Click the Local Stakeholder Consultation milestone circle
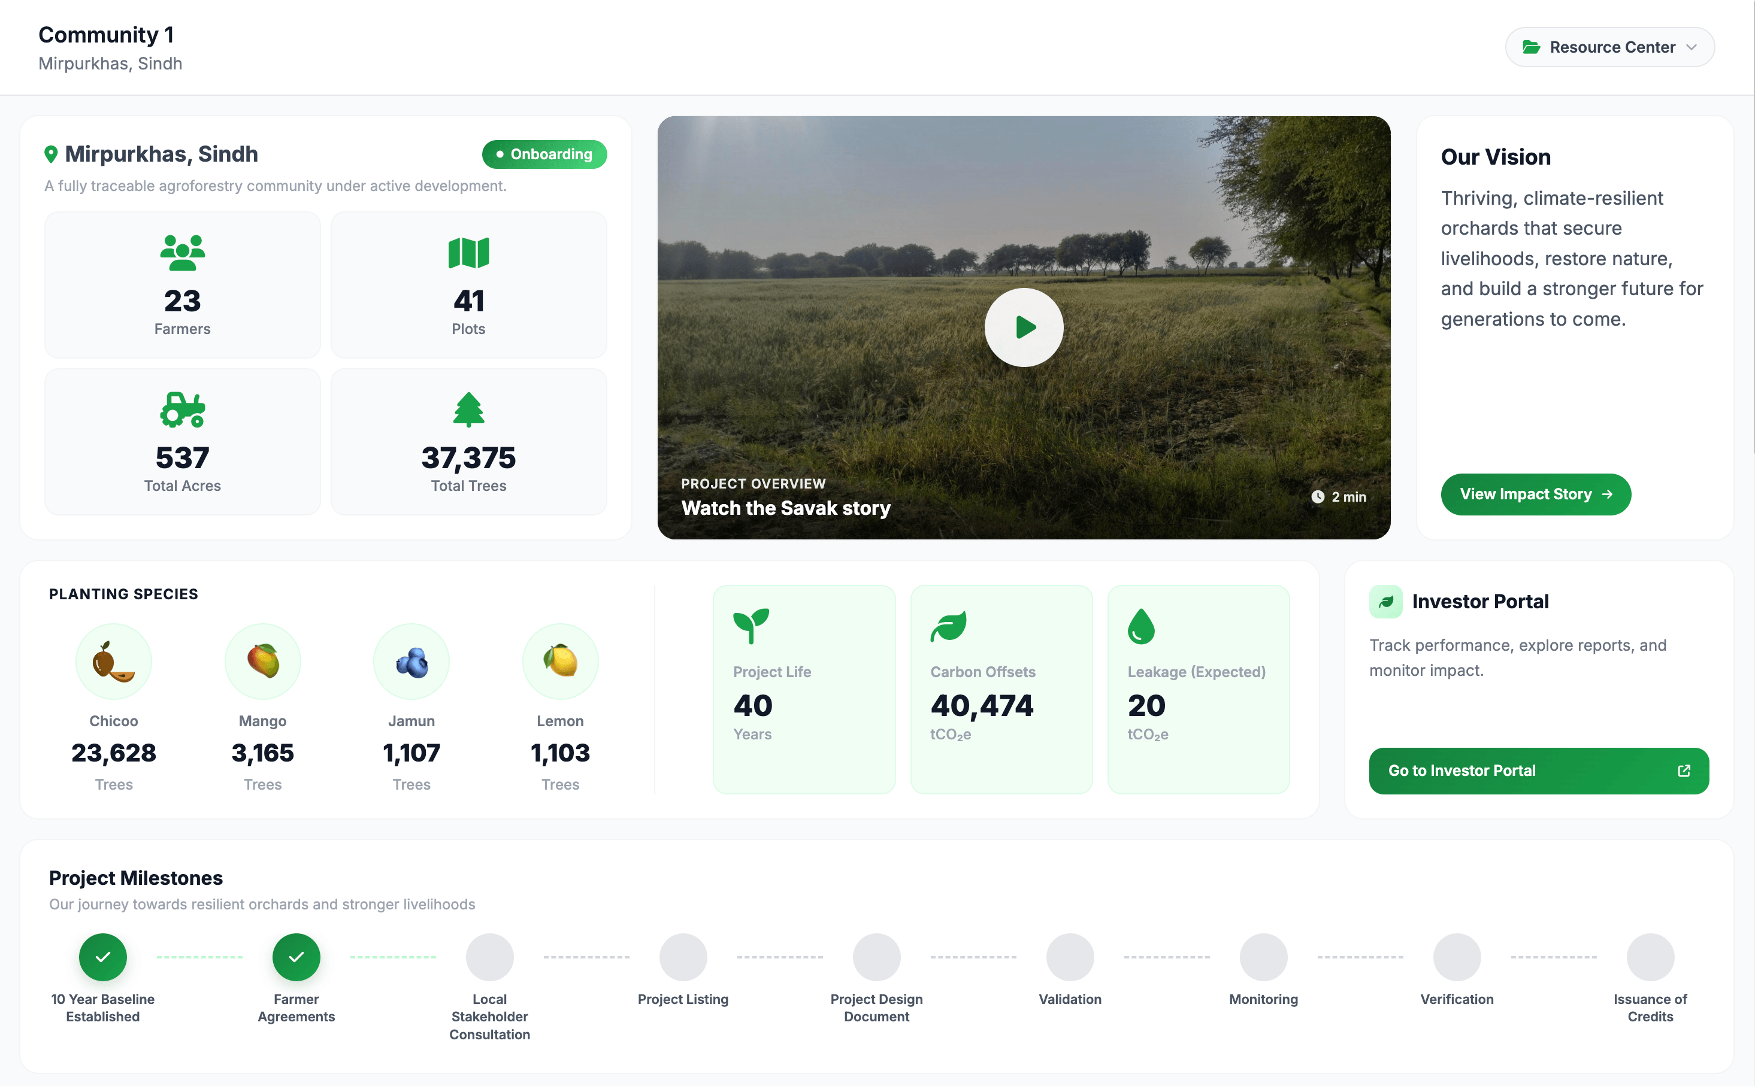Viewport: 1755px width, 1086px height. (x=489, y=957)
